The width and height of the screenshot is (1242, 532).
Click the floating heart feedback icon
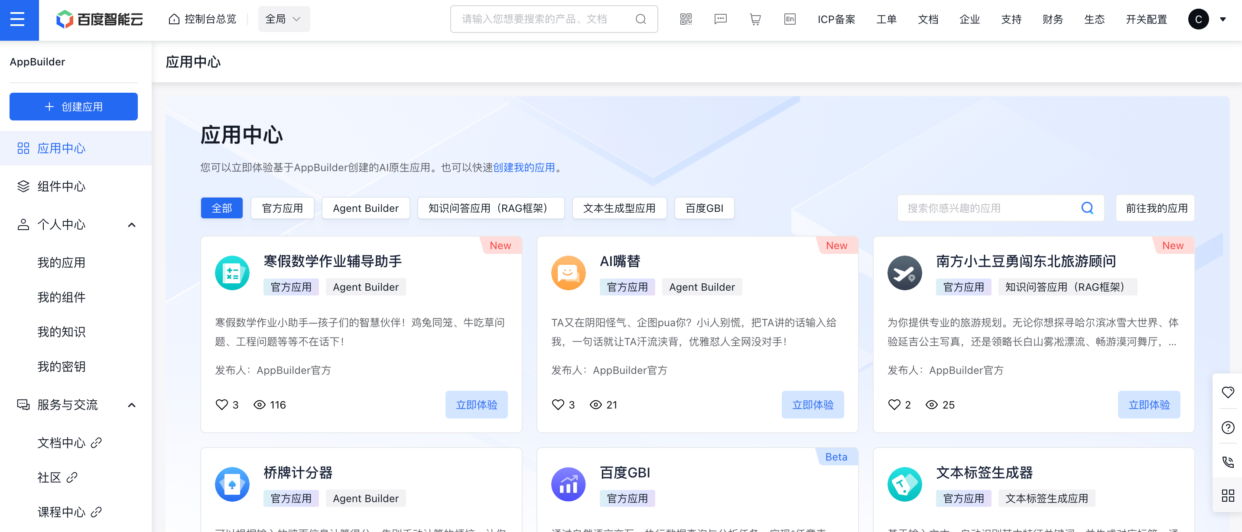tap(1228, 392)
